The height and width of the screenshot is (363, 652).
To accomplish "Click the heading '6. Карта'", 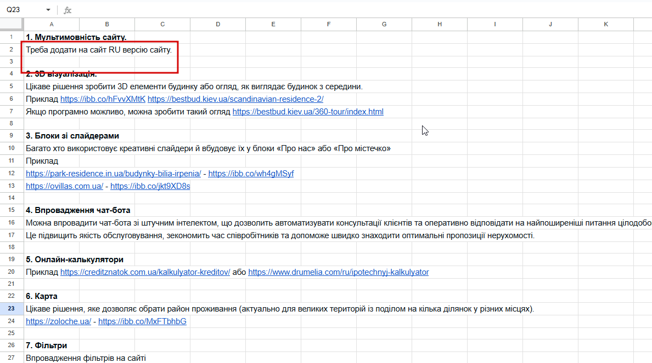I will (42, 296).
